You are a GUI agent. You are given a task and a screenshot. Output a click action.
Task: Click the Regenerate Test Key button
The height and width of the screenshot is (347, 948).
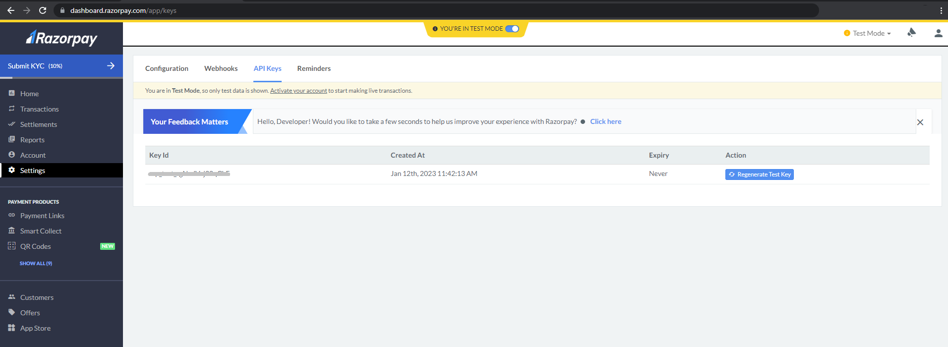pos(760,174)
